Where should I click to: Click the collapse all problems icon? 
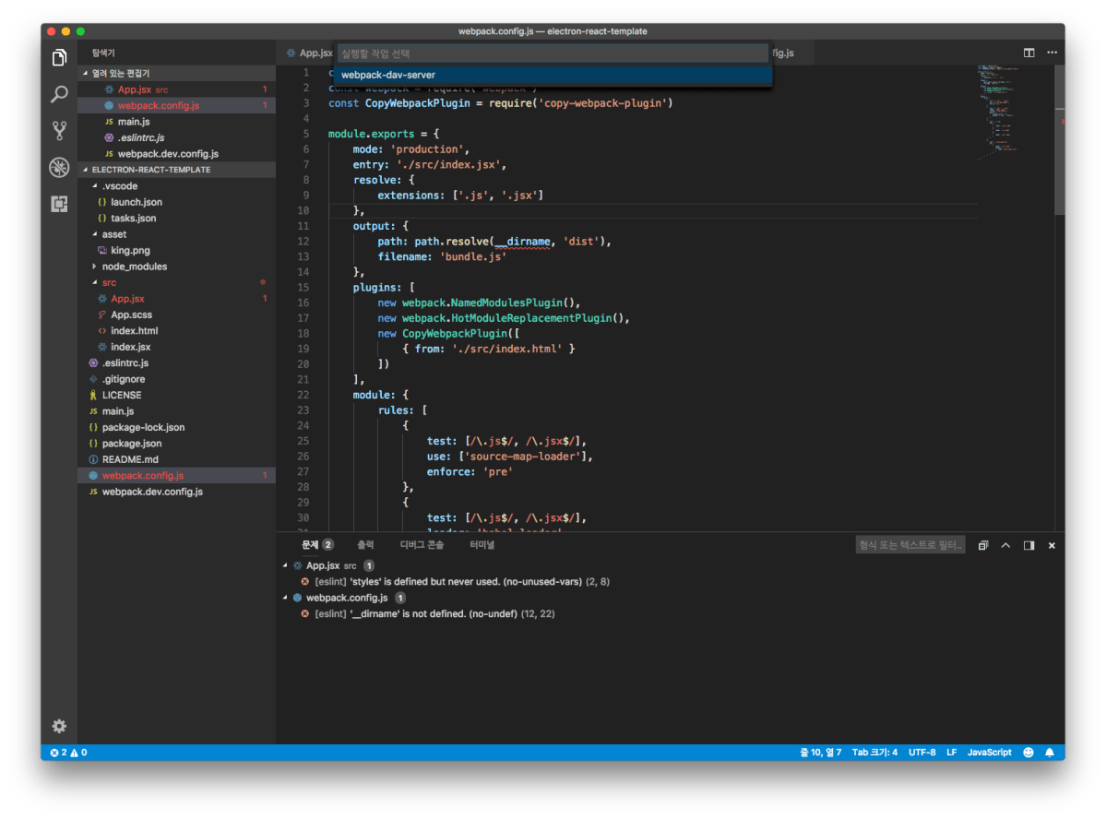[x=983, y=545]
